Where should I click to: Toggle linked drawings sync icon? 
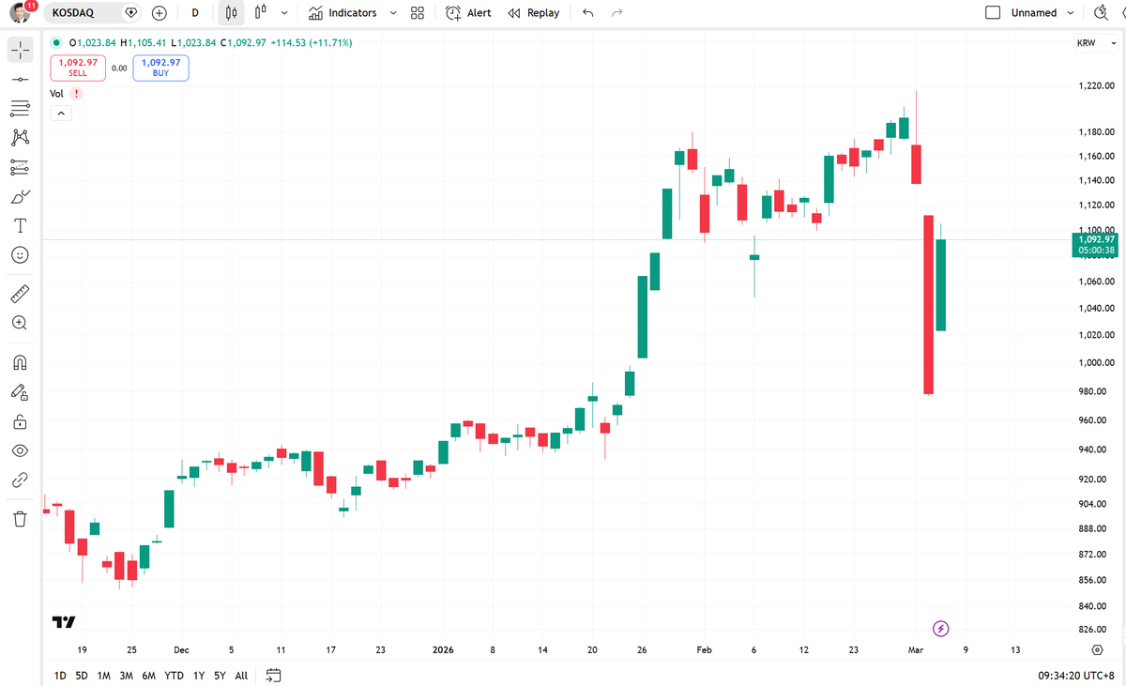20,480
